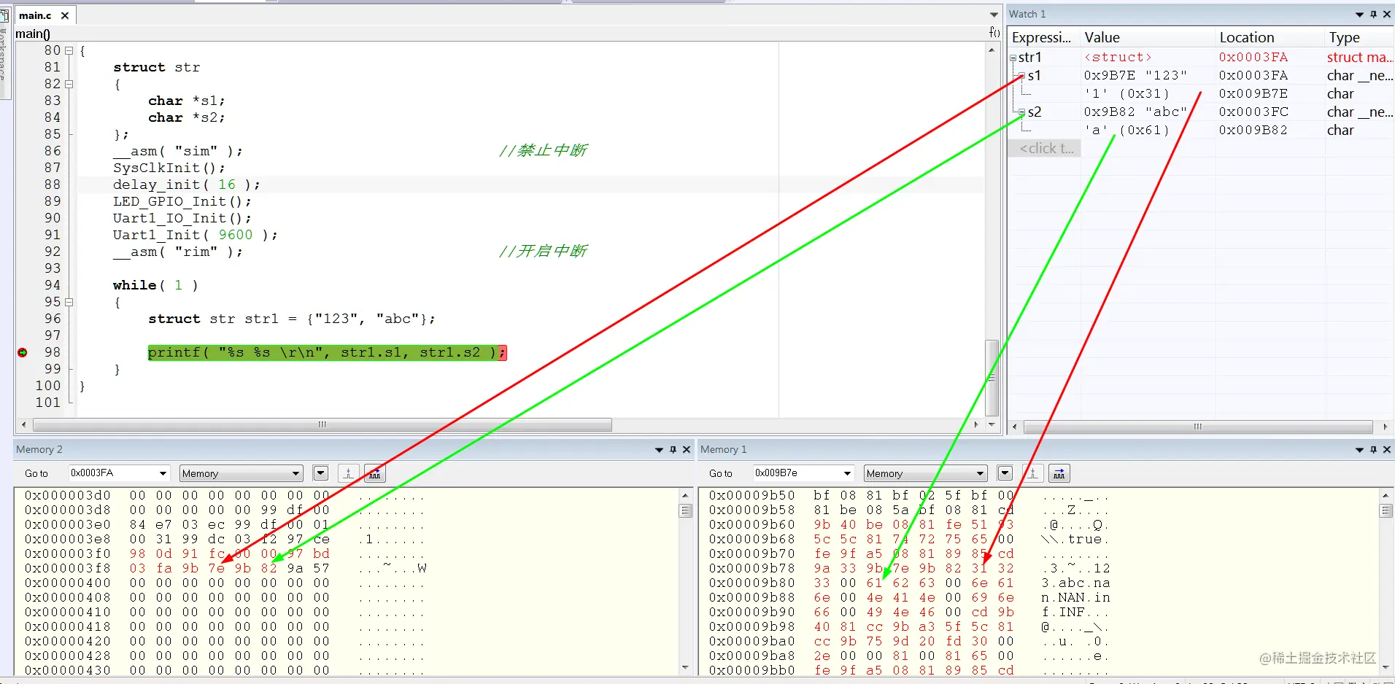
Task: Open Memory 1 zone selector combo box
Action: pyautogui.click(x=926, y=473)
